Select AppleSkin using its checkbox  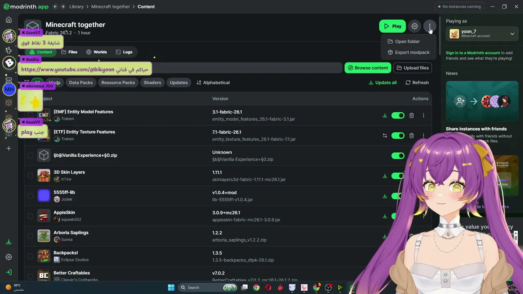tap(30, 216)
